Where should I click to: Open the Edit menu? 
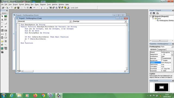[6, 4]
